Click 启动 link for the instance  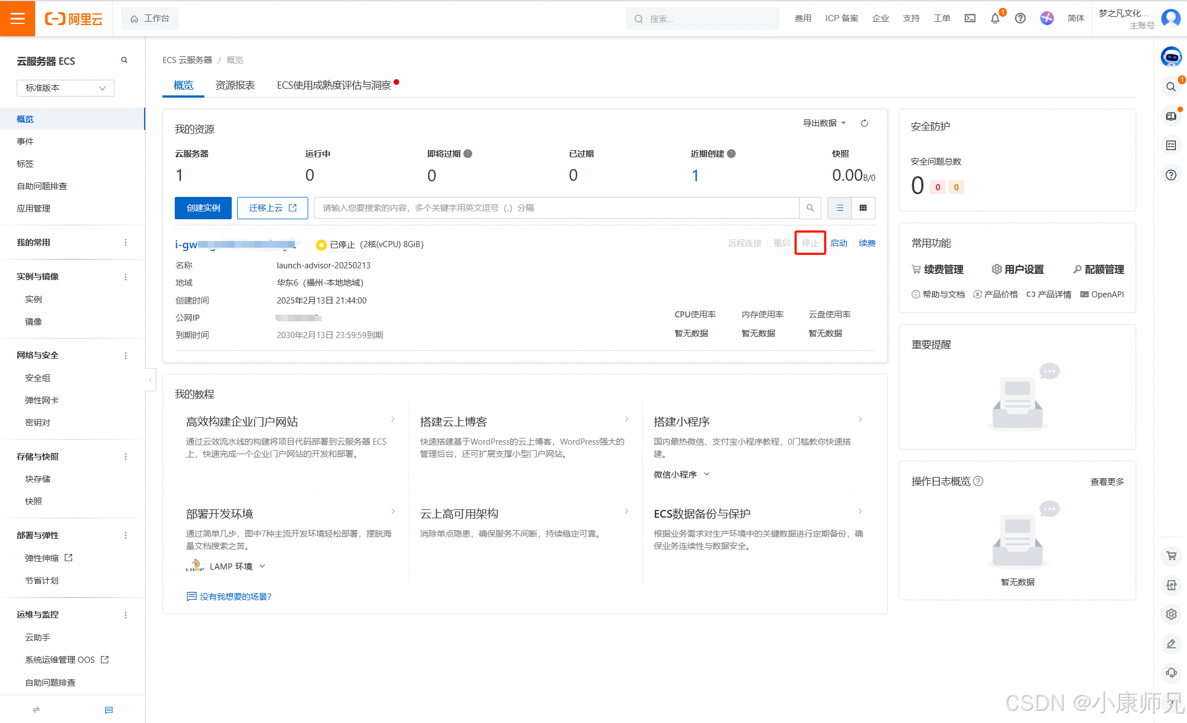point(839,243)
